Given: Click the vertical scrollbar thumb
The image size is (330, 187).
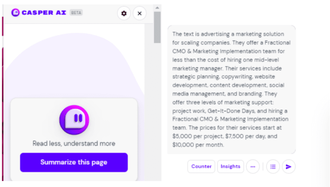Looking at the screenshot, I should 157,27.
